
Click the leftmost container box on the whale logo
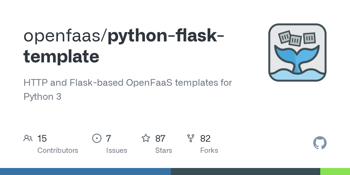pos(285,36)
